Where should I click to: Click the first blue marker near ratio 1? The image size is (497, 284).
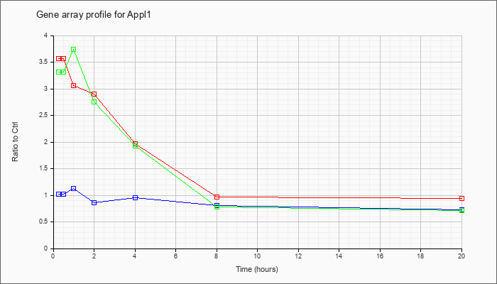pos(59,194)
